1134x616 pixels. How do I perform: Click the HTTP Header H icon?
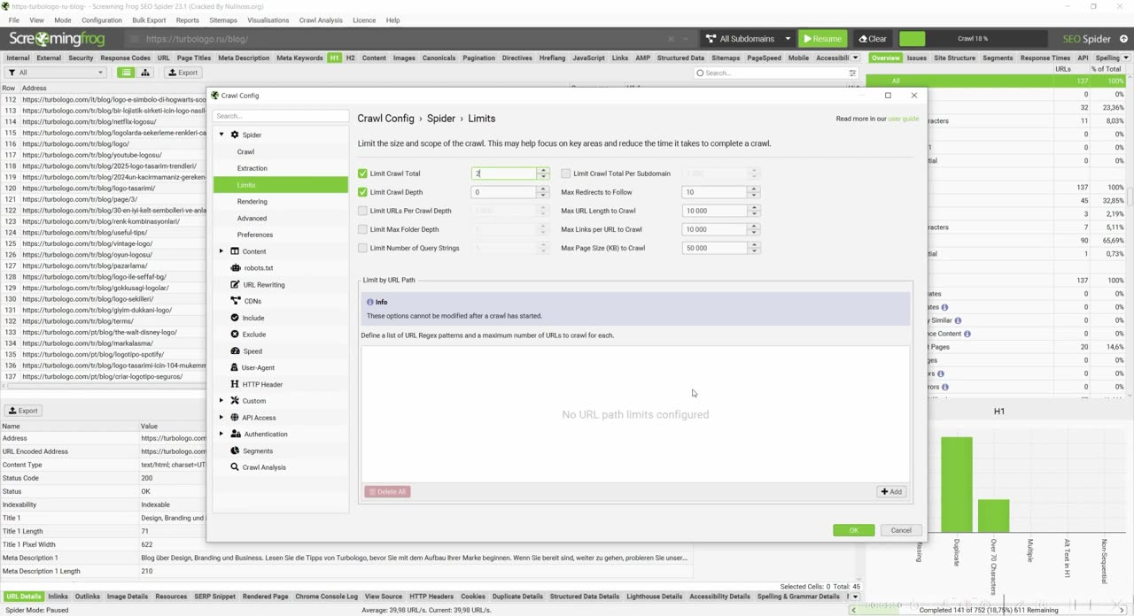[235, 384]
